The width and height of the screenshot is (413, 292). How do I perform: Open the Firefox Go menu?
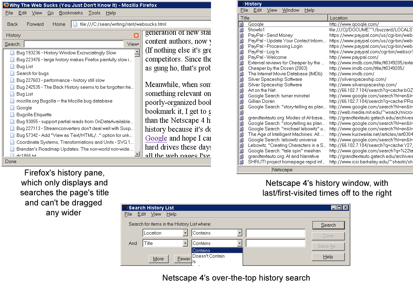pos(51,13)
